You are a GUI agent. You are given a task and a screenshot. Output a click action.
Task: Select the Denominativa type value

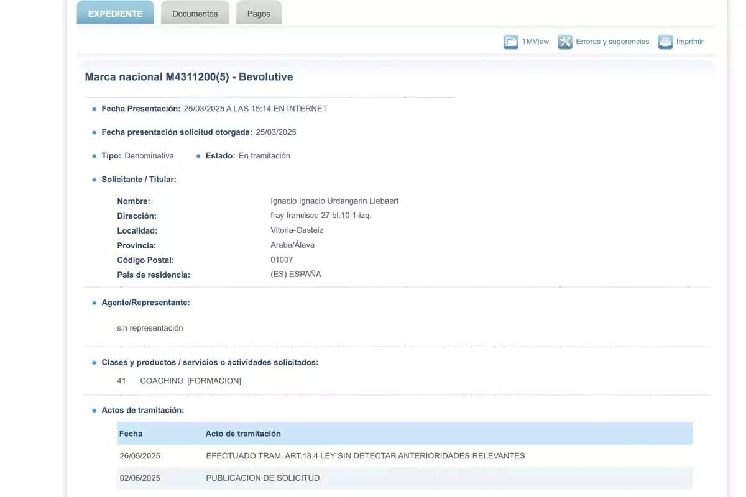149,156
